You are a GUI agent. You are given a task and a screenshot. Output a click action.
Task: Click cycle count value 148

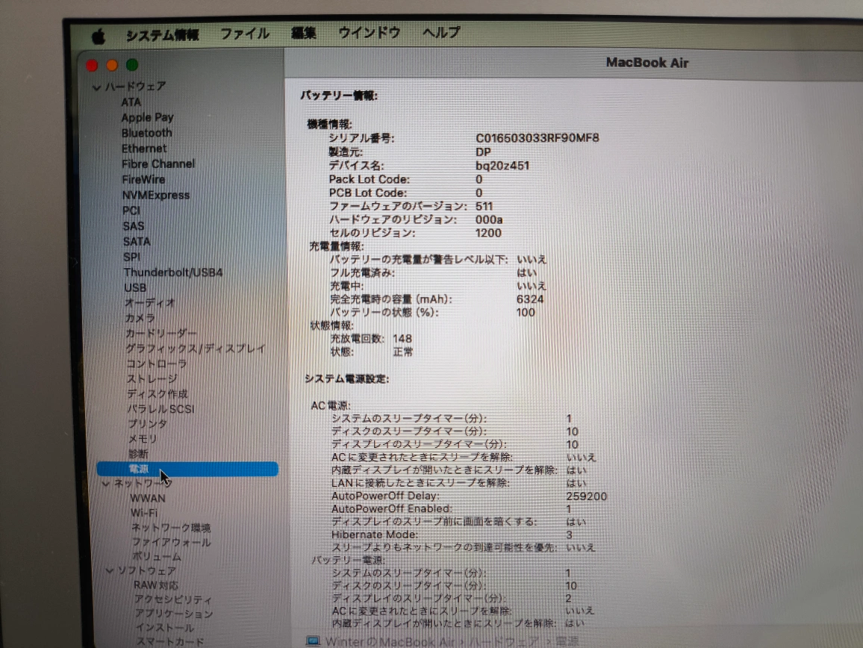pyautogui.click(x=402, y=339)
